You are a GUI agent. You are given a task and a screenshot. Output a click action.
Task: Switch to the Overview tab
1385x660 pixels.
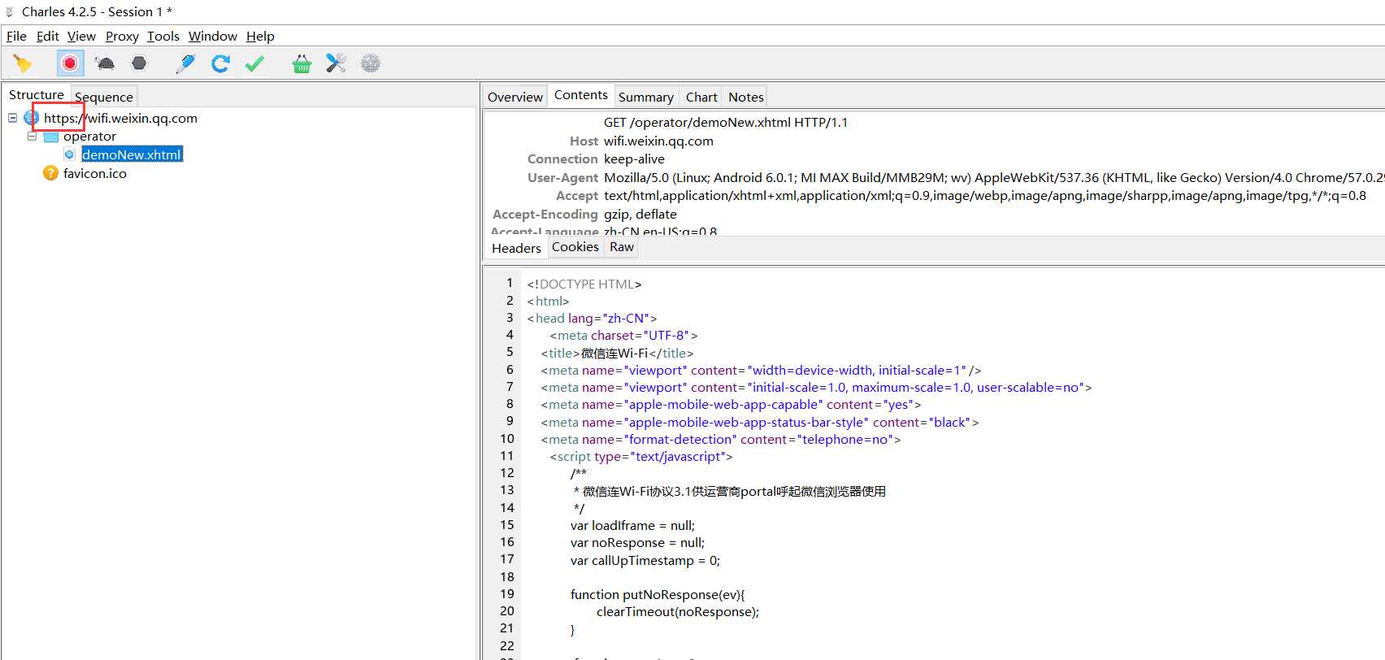[515, 97]
